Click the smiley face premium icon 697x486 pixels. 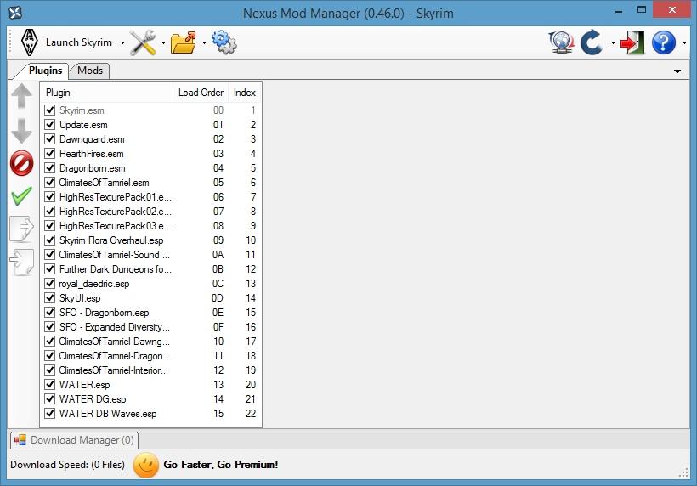coord(146,465)
